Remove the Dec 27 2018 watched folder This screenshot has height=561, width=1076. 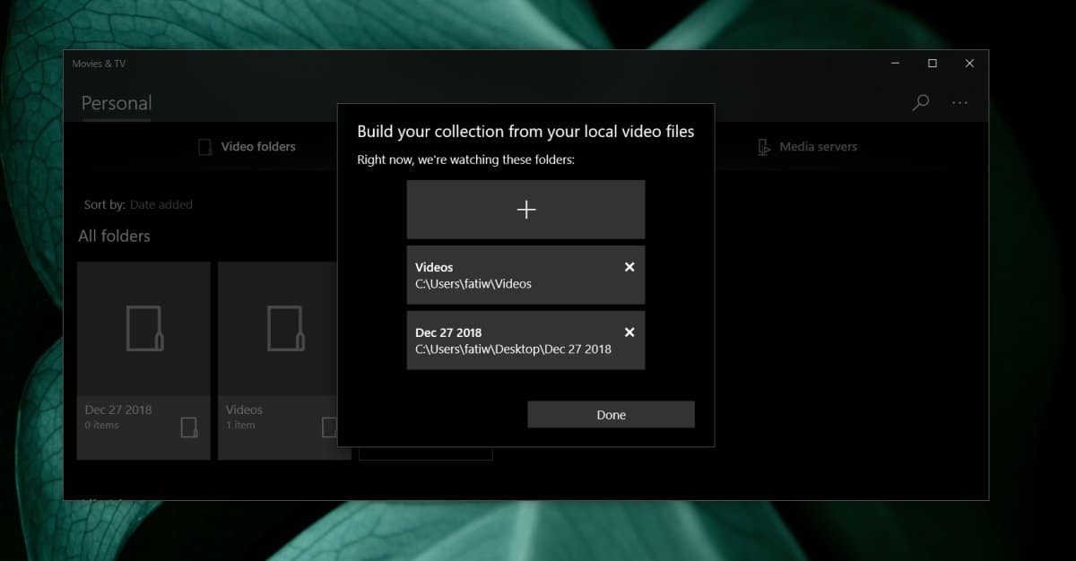point(629,332)
